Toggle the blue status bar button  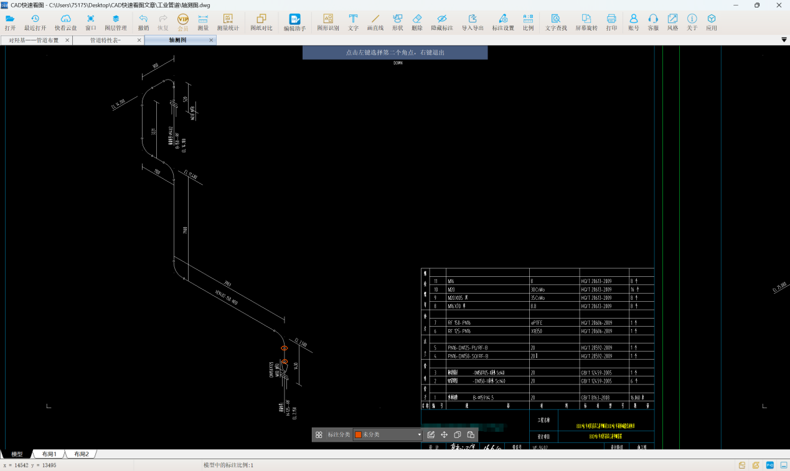(769, 465)
